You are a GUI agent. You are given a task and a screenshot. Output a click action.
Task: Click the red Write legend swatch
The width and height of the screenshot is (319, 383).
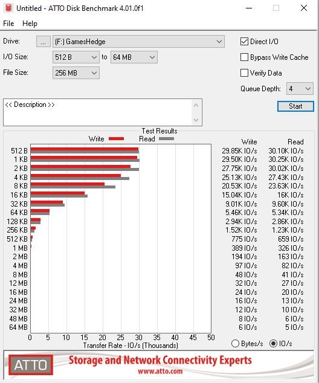[x=116, y=139]
